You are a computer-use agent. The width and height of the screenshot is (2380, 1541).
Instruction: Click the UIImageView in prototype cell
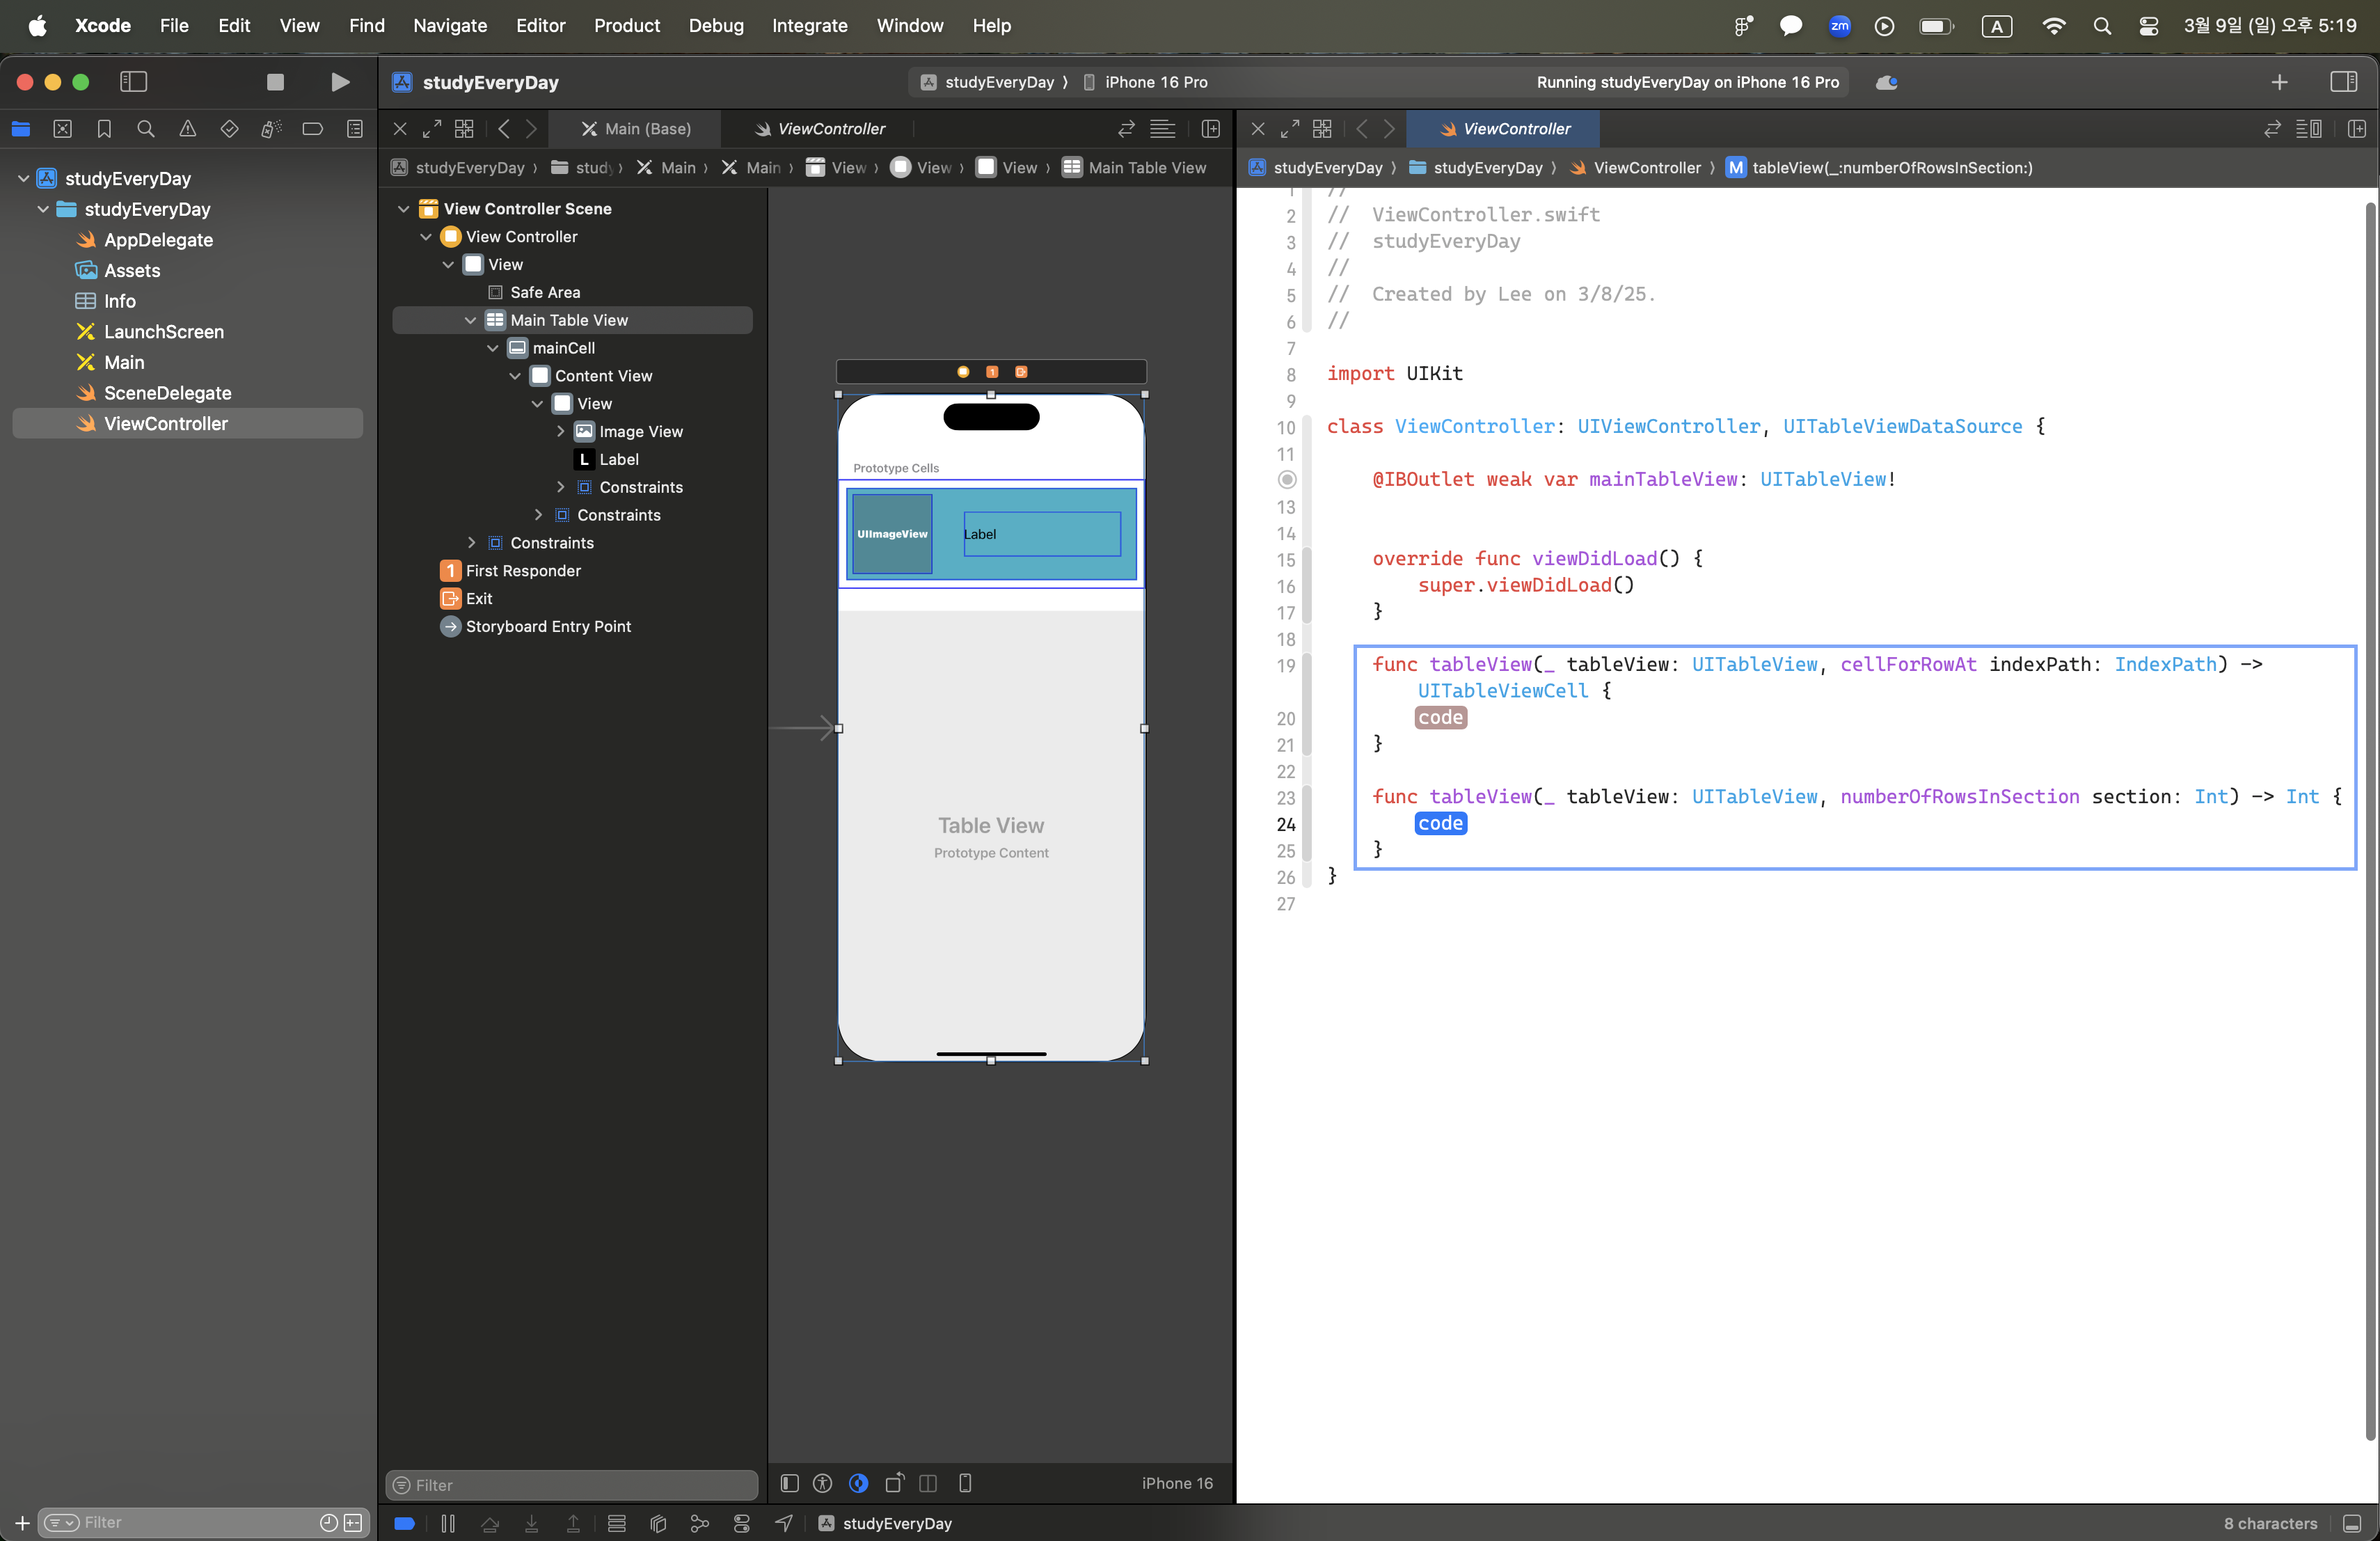891,534
